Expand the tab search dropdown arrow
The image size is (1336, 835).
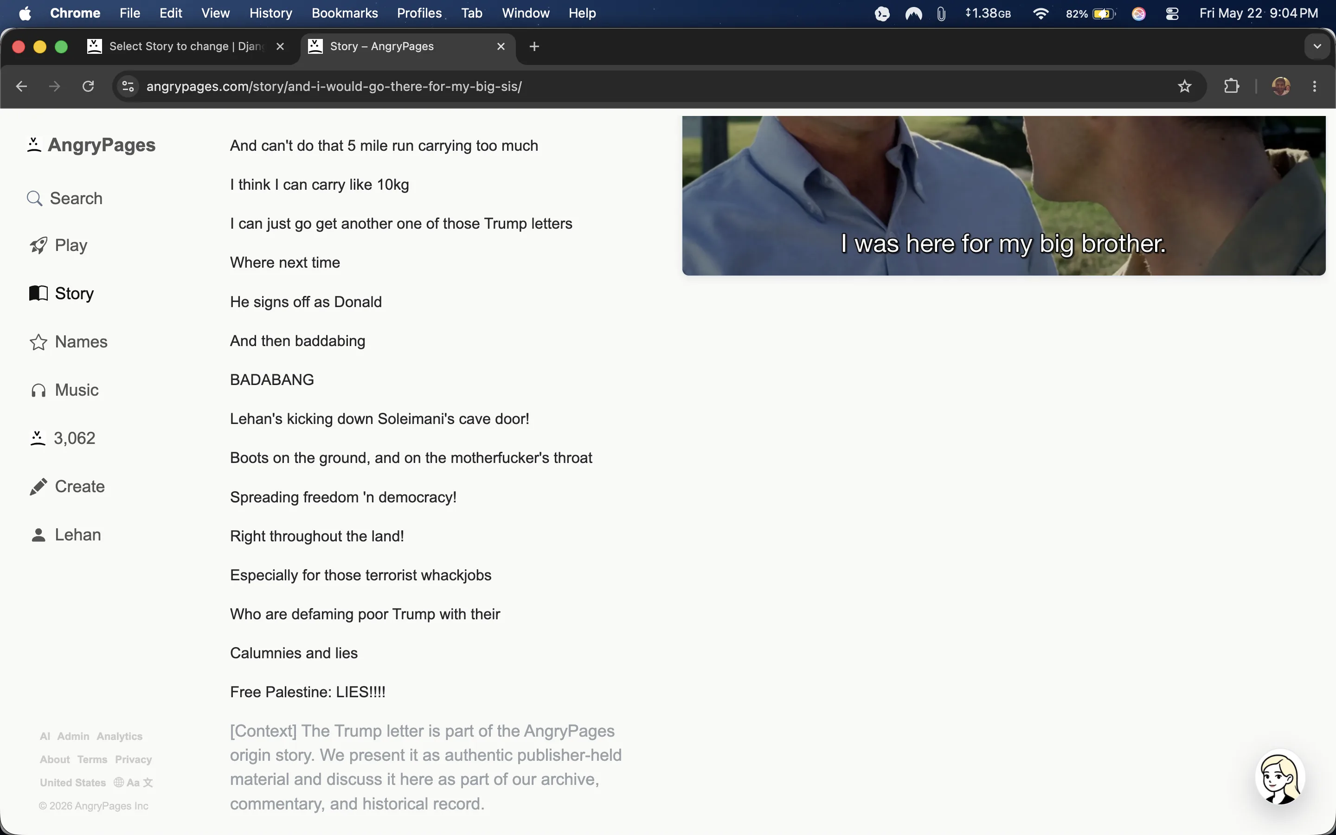[1317, 46]
